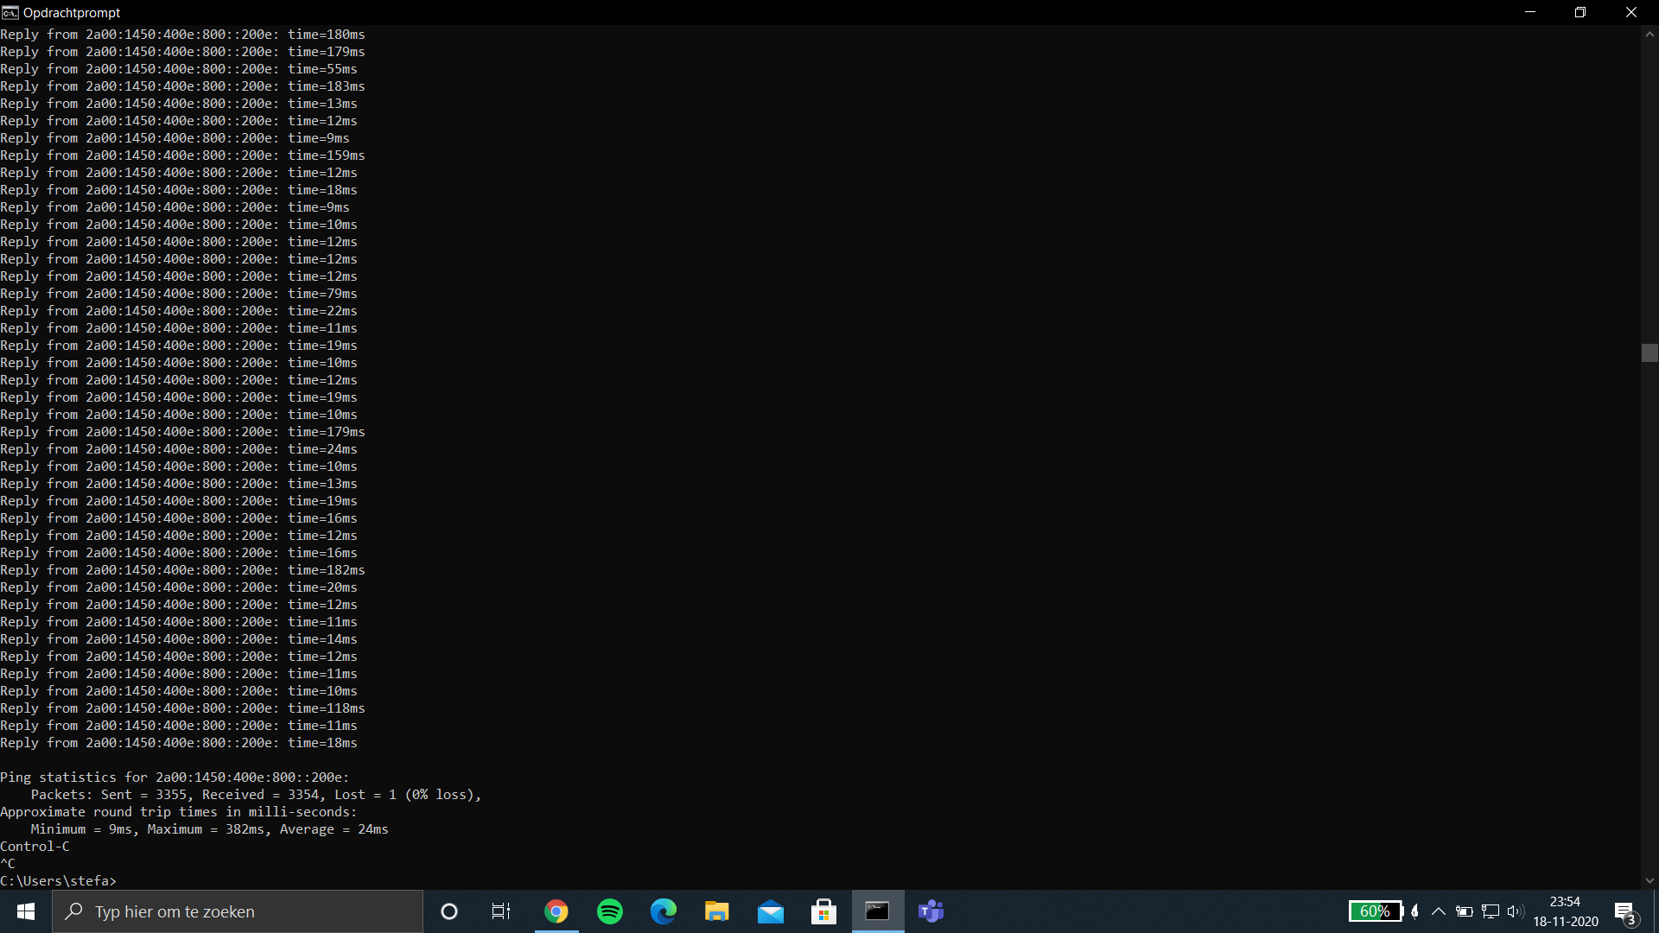The image size is (1659, 933).
Task: Open Microsoft Edge from the taskbar
Action: [664, 911]
